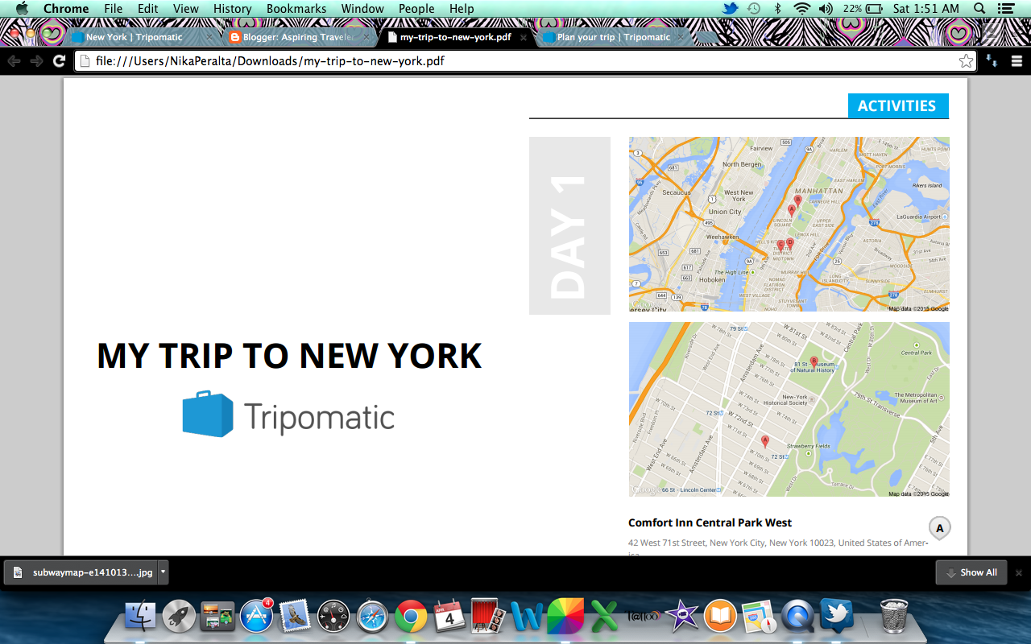Click the Manhattan overview map image
1031x644 pixels.
coord(789,224)
